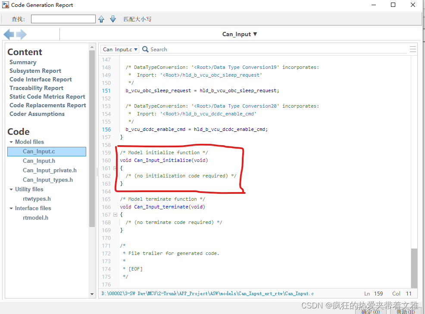Collapse the Utility files group
This screenshot has height=314, width=425.
click(11, 190)
